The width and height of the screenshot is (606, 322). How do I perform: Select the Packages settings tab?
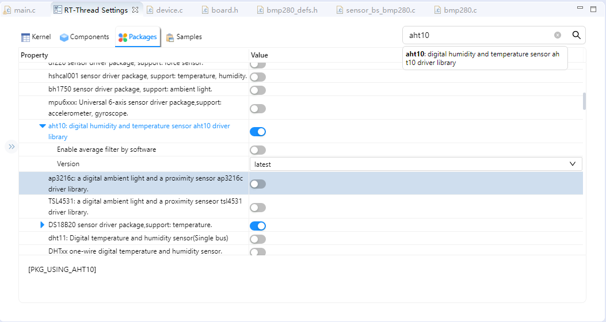(x=138, y=37)
